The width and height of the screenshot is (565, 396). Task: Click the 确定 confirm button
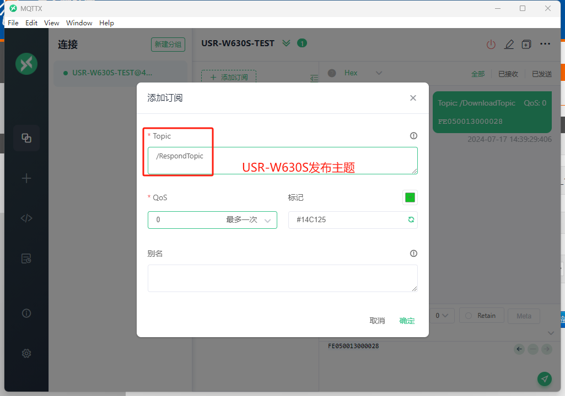407,321
